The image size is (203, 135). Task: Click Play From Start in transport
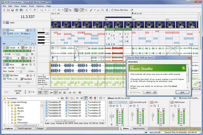coord(51,93)
